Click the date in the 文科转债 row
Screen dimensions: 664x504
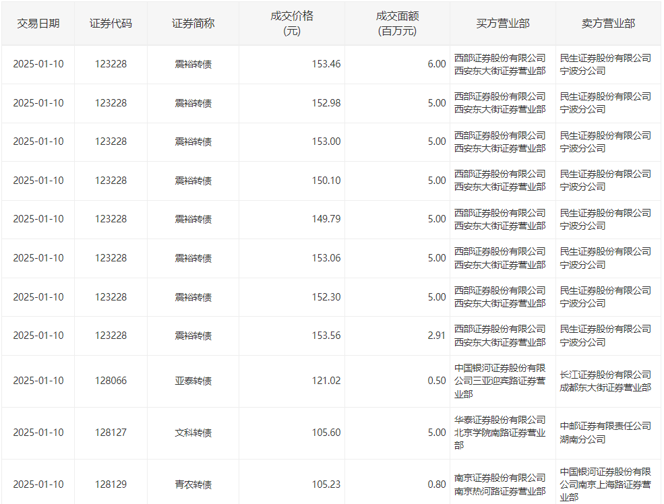click(x=38, y=433)
